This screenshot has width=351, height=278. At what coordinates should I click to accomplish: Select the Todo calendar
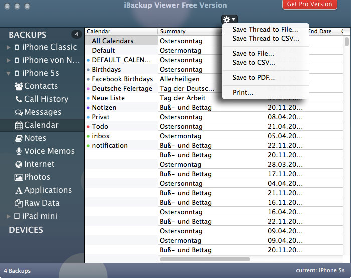121,127
